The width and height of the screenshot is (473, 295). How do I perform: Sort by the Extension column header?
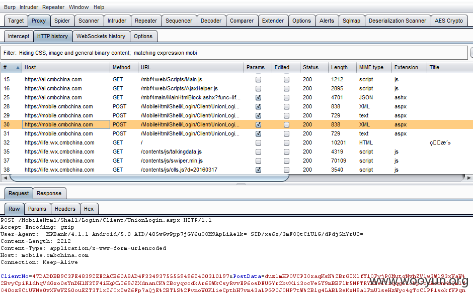click(409, 67)
